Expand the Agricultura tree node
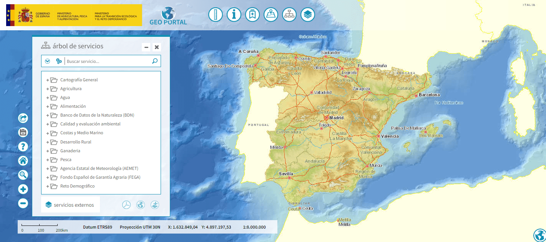The height and width of the screenshot is (242, 546). click(x=48, y=89)
